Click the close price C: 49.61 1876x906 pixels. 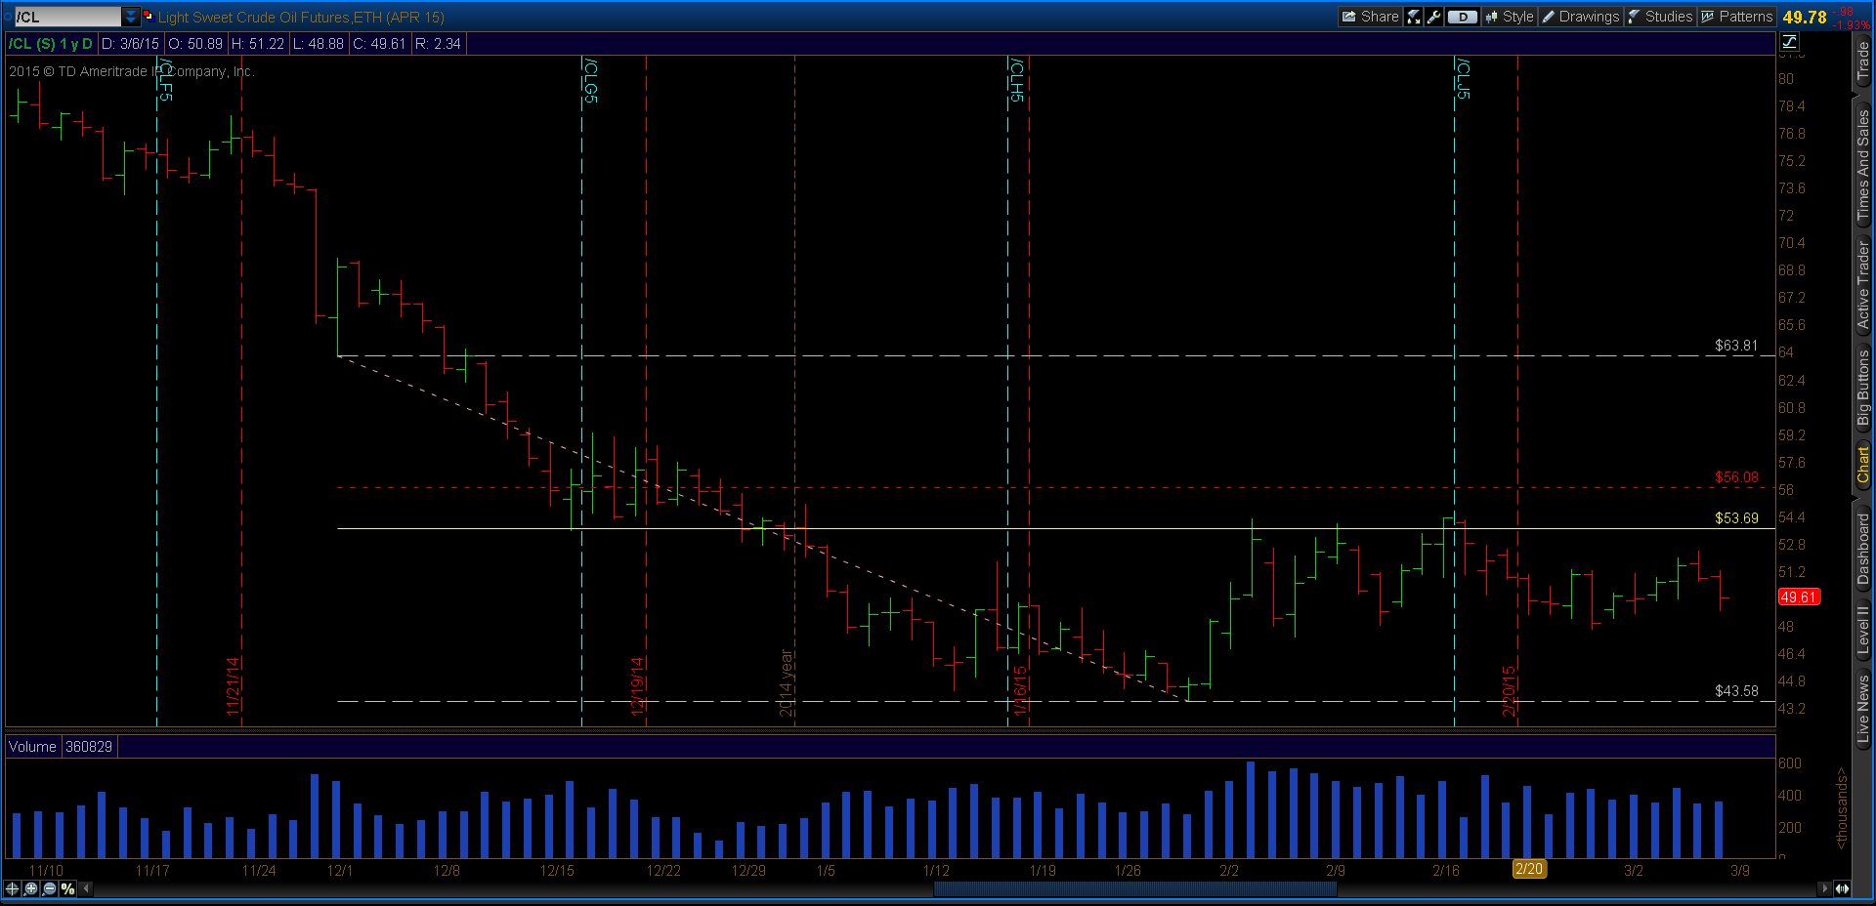pos(379,44)
